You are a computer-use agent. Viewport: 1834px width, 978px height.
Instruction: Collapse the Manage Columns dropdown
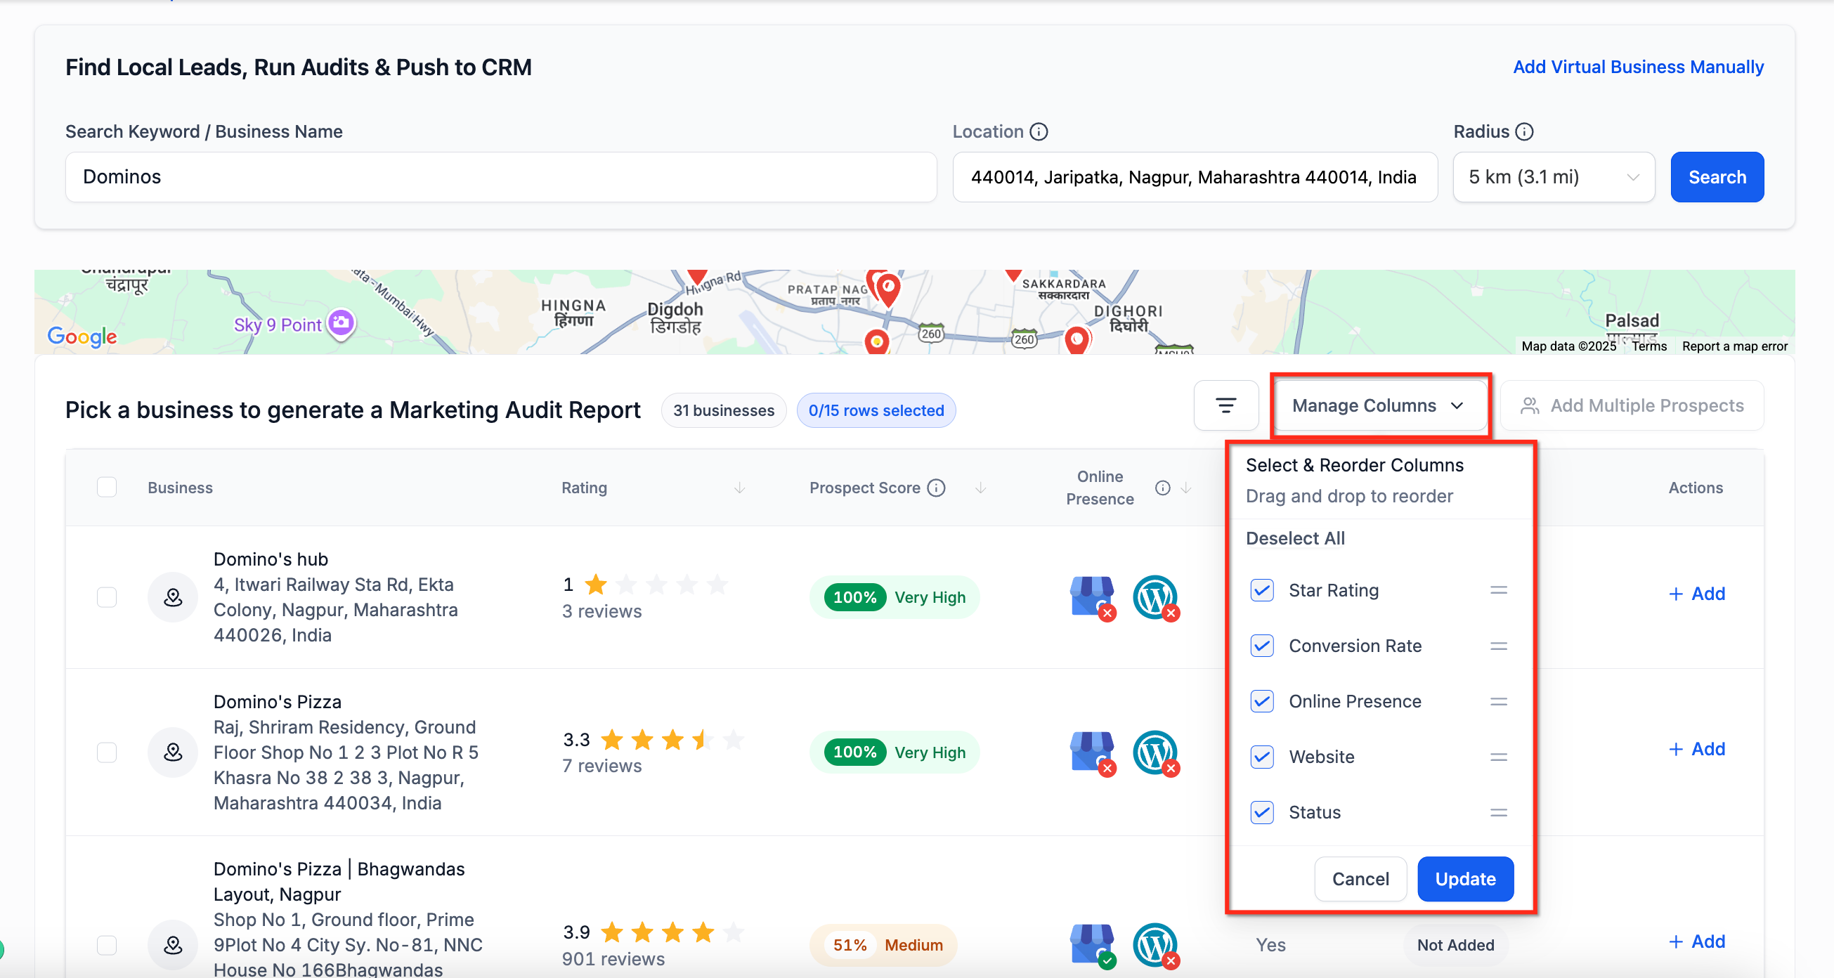tap(1379, 405)
